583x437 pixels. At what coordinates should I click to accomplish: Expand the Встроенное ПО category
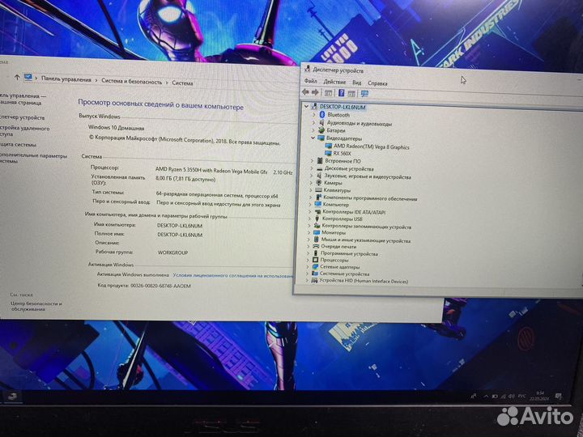pyautogui.click(x=312, y=160)
